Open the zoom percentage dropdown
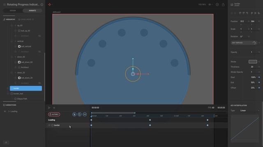 [202, 4]
